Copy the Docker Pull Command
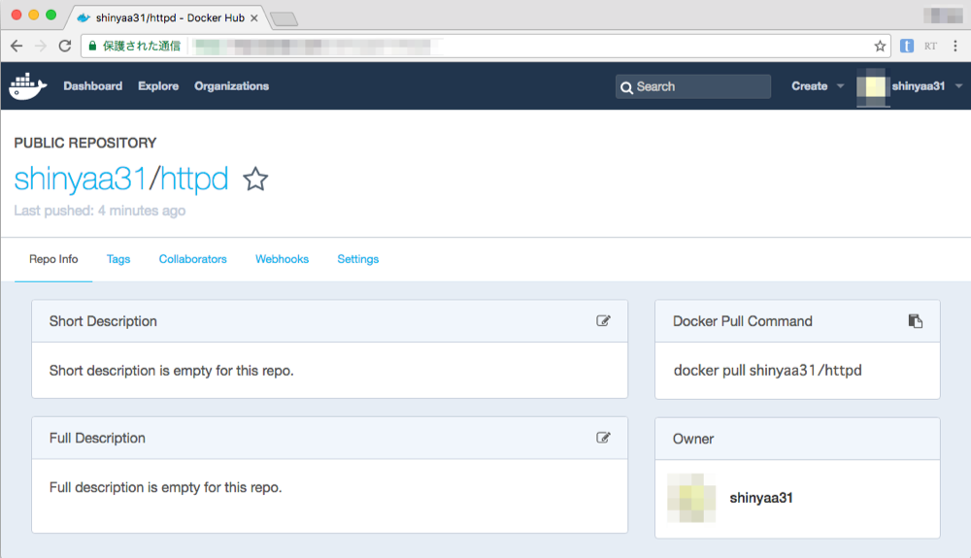Viewport: 971px width, 558px height. tap(916, 320)
